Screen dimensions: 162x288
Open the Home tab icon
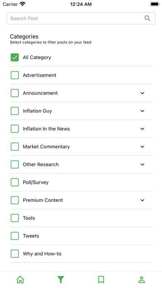click(20, 280)
